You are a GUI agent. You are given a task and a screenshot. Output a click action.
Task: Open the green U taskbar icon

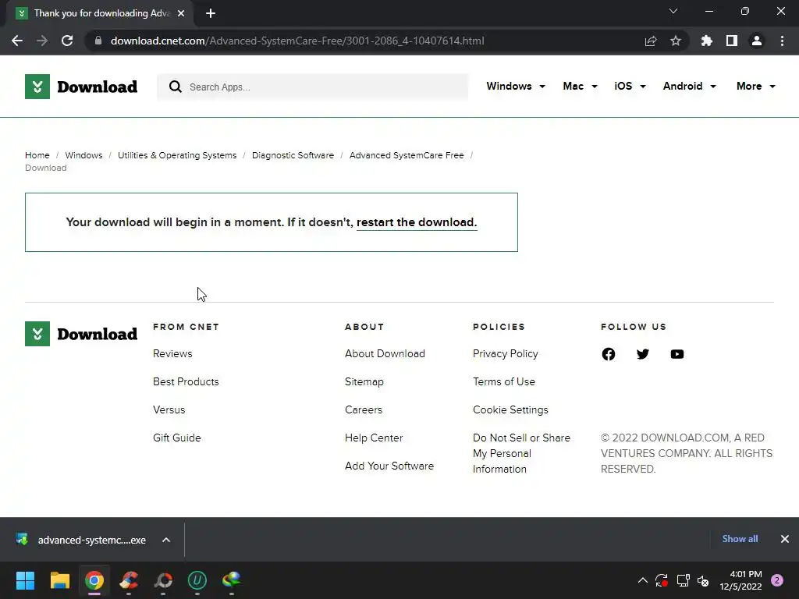point(197,580)
